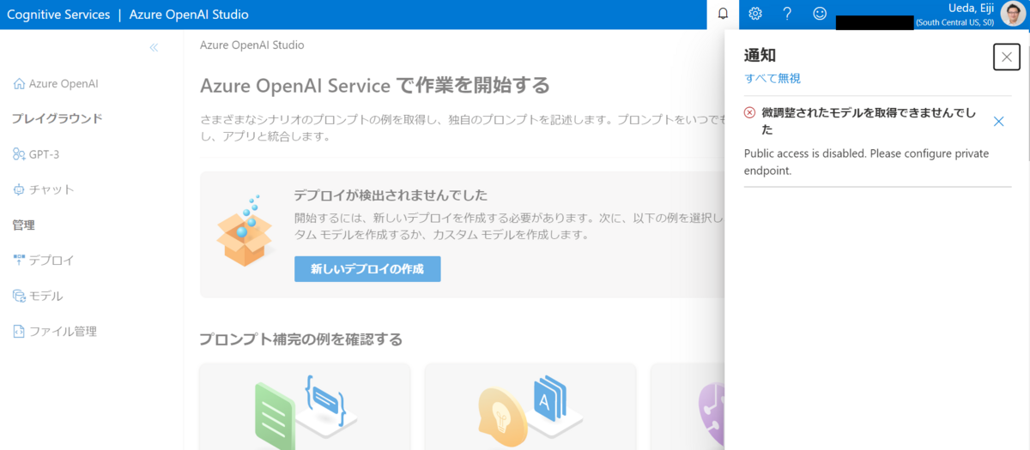
Task: Select the lightbulb example card
Action: [x=530, y=407]
